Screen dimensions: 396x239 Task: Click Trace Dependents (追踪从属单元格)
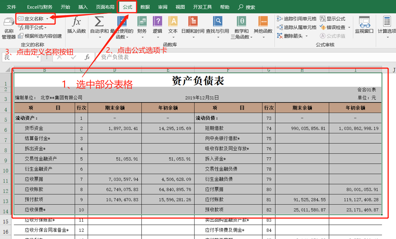tap(297, 27)
